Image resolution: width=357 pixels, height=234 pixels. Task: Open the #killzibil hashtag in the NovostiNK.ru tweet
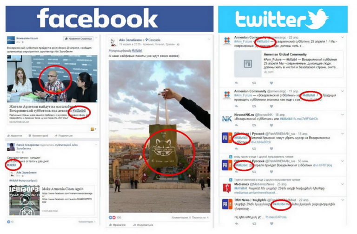coord(286,119)
